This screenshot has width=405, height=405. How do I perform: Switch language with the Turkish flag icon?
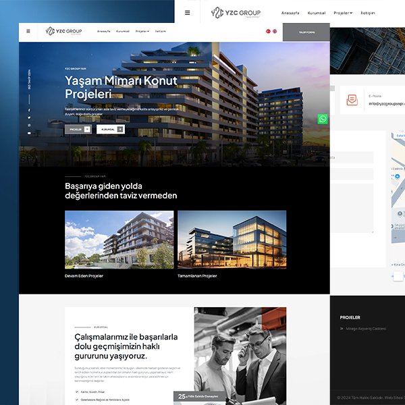[268, 31]
